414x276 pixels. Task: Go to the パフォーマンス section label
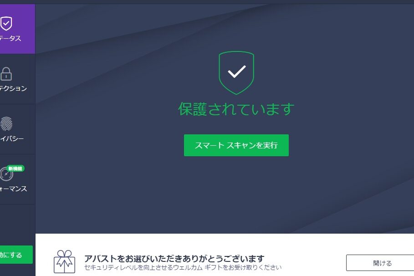[14, 189]
